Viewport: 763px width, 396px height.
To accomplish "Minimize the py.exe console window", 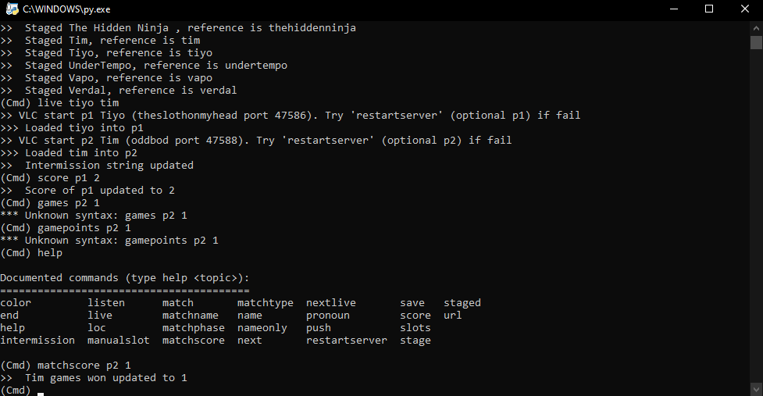I will (673, 9).
